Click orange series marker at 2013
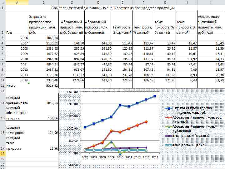 pyautogui.click(x=146, y=122)
